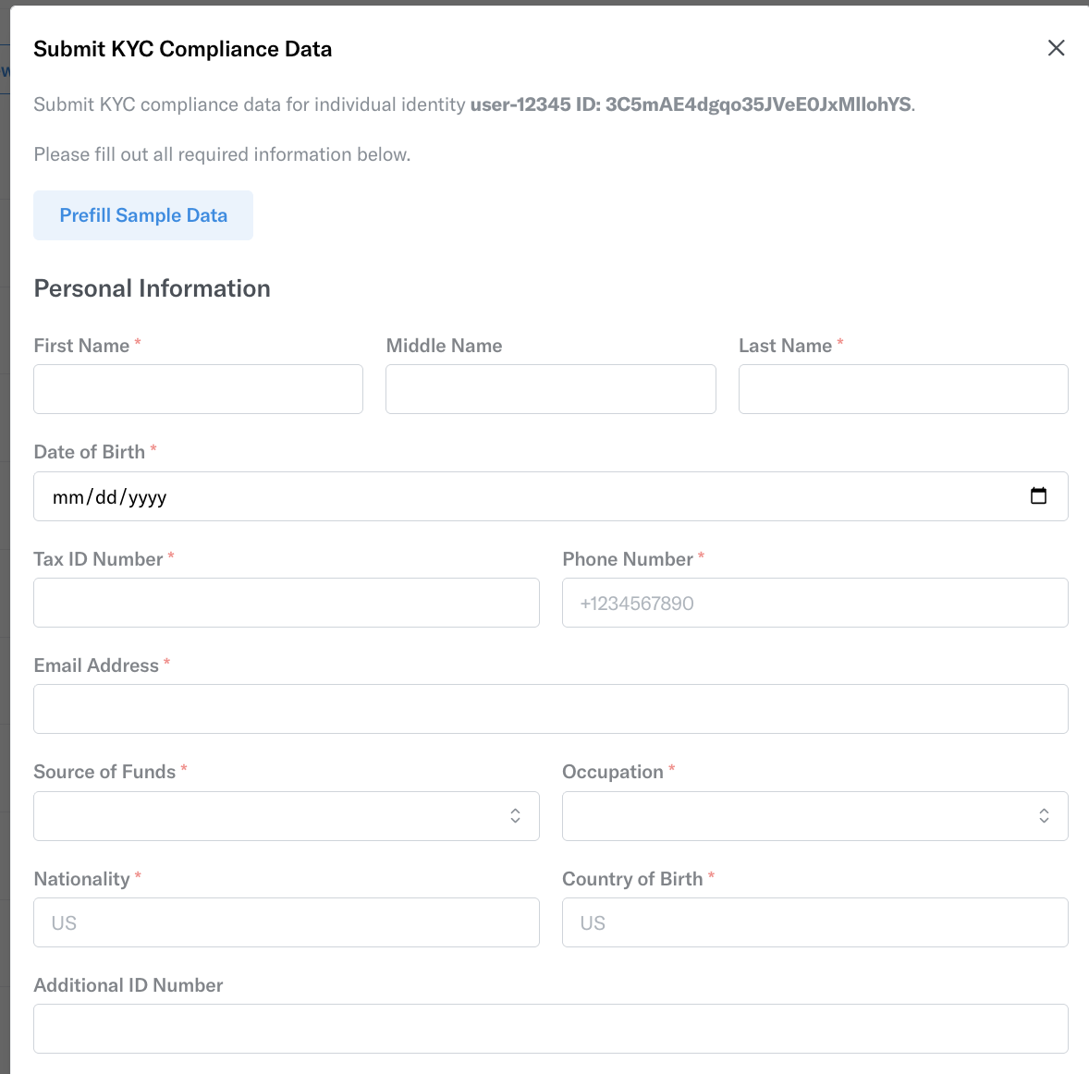Viewport: 1089px width, 1074px height.
Task: Expand the Occupation dropdown
Action: click(814, 816)
